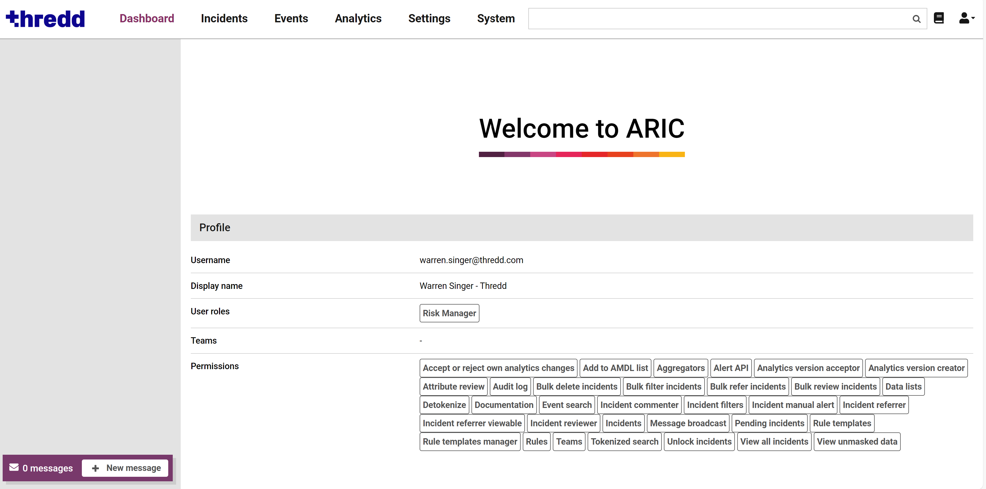Screen dimensions: 986x489
Task: Select 'View all incidents' permission tag
Action: coord(774,441)
